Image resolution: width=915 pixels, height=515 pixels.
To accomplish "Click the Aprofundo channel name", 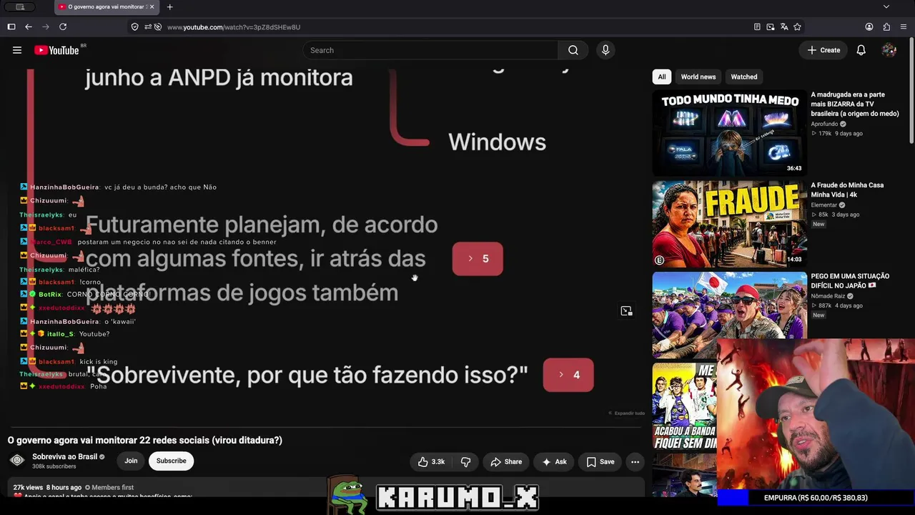I will point(824,124).
